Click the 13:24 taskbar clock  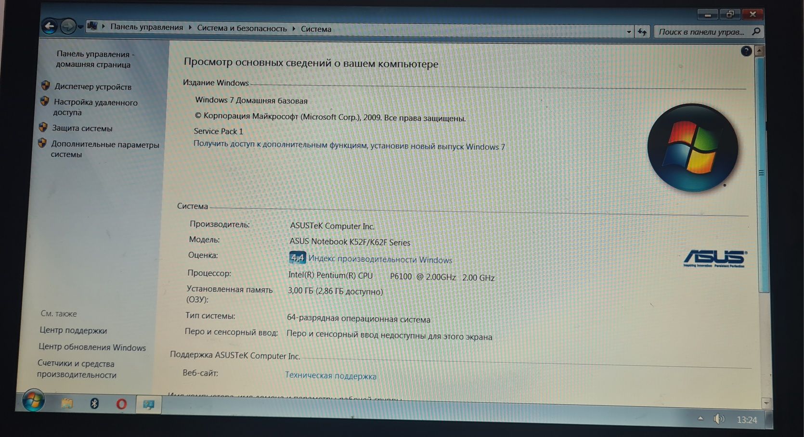pyautogui.click(x=747, y=420)
